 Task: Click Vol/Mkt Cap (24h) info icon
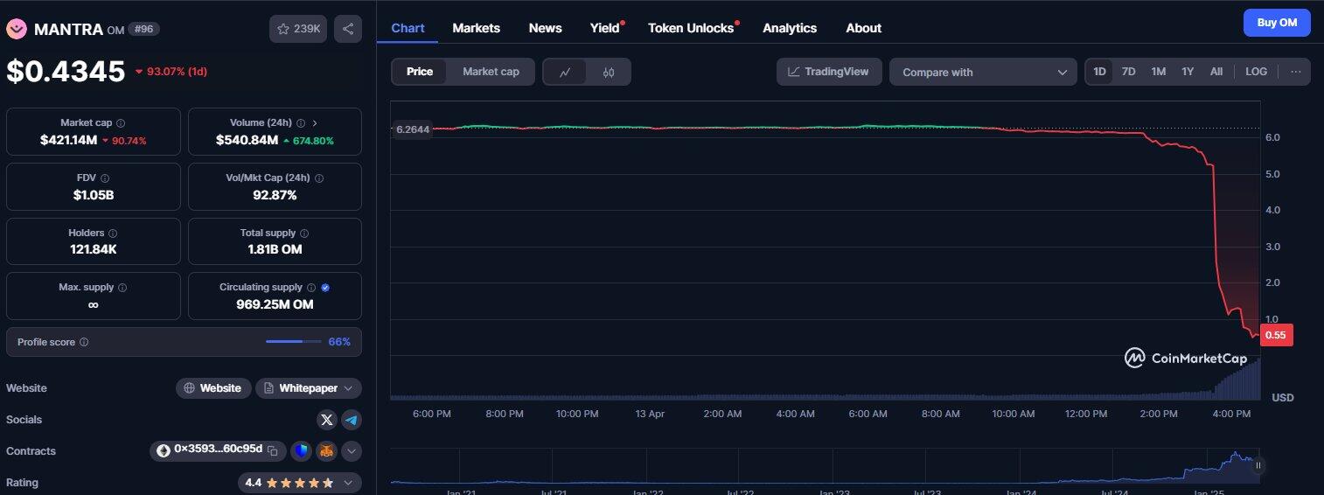319,178
